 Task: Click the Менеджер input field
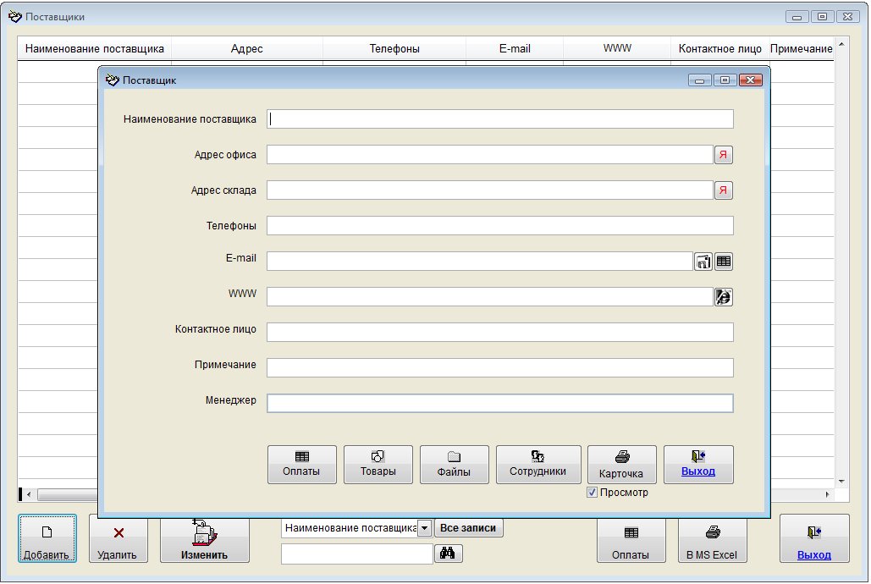(500, 404)
